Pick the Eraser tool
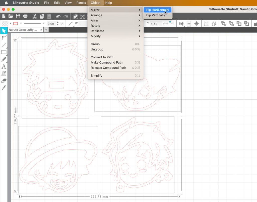Viewport: 257px width, 202px height. [x=4, y=81]
